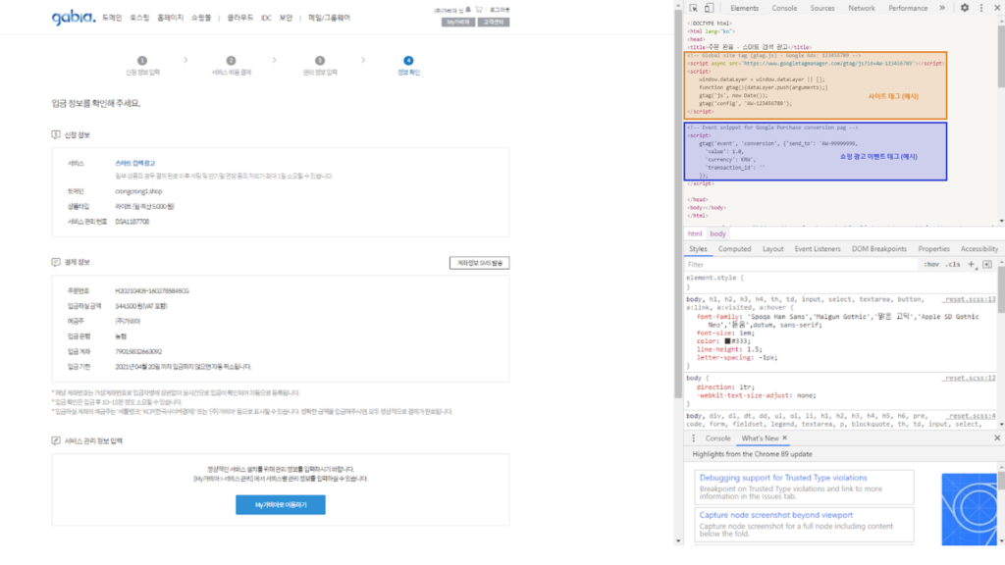The height and width of the screenshot is (565, 1005).
Task: Click the gray My가비아 header button
Action: (458, 22)
